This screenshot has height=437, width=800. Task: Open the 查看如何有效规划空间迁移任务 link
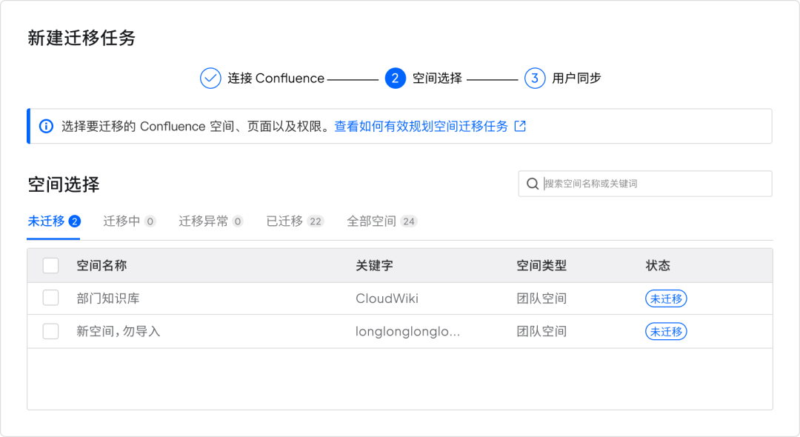pos(421,126)
